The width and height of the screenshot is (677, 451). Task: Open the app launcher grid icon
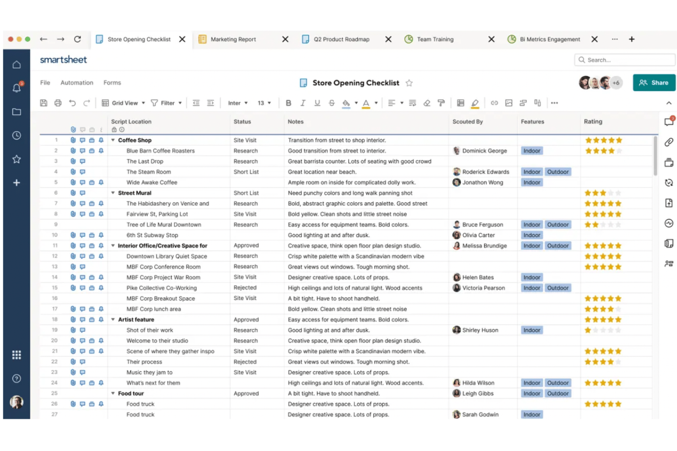coord(16,355)
